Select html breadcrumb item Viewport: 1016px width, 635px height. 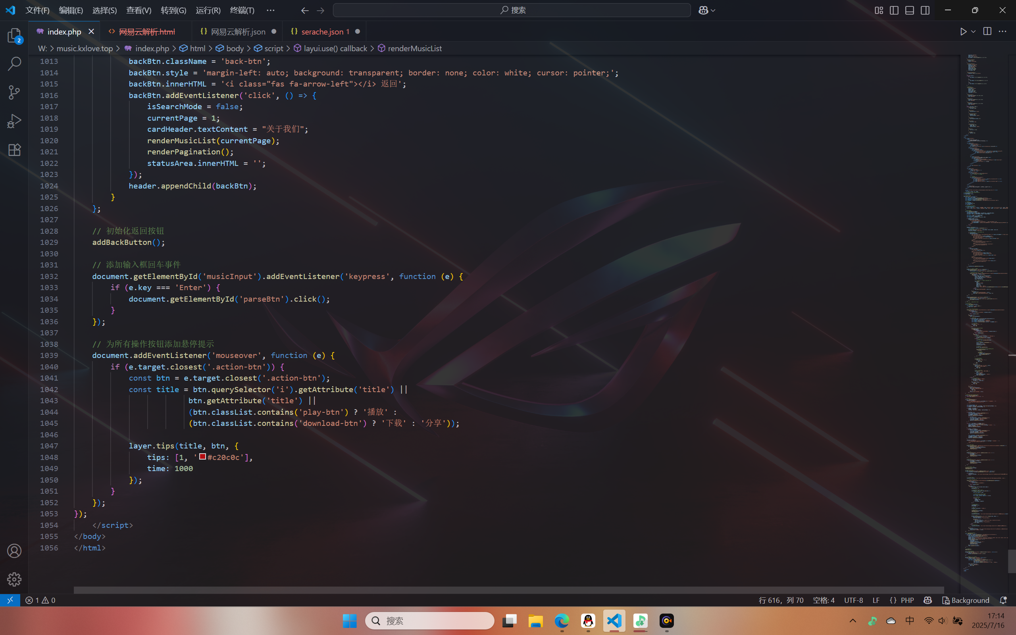193,48
